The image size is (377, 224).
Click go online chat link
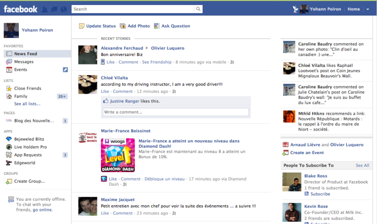click(42, 210)
